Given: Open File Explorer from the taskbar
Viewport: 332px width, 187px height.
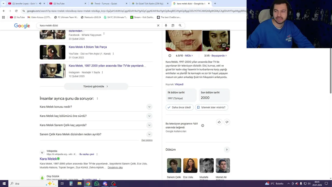Looking at the screenshot, I should point(79,184).
